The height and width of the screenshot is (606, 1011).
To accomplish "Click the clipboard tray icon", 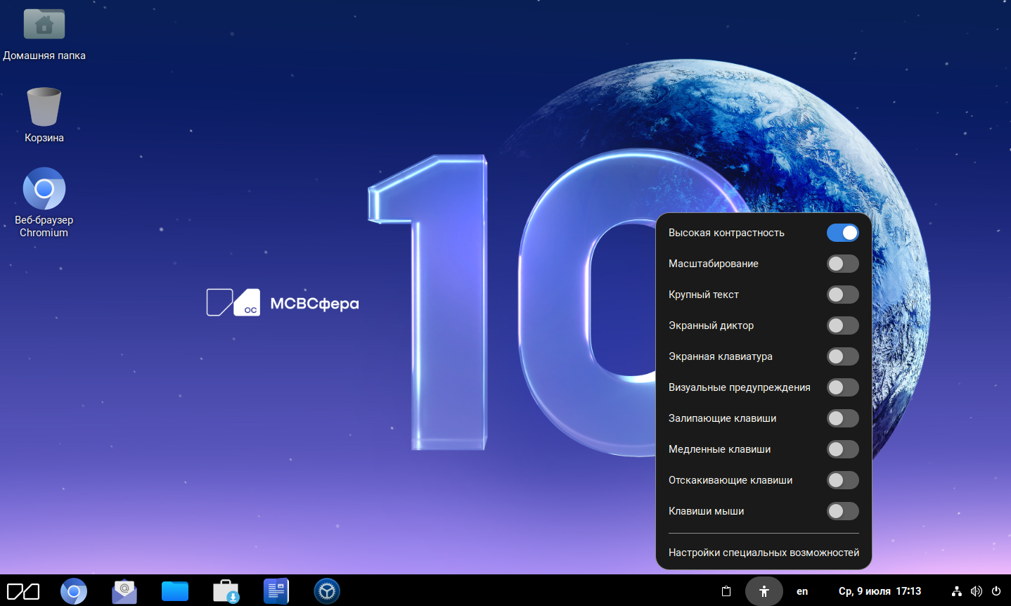I will (727, 591).
